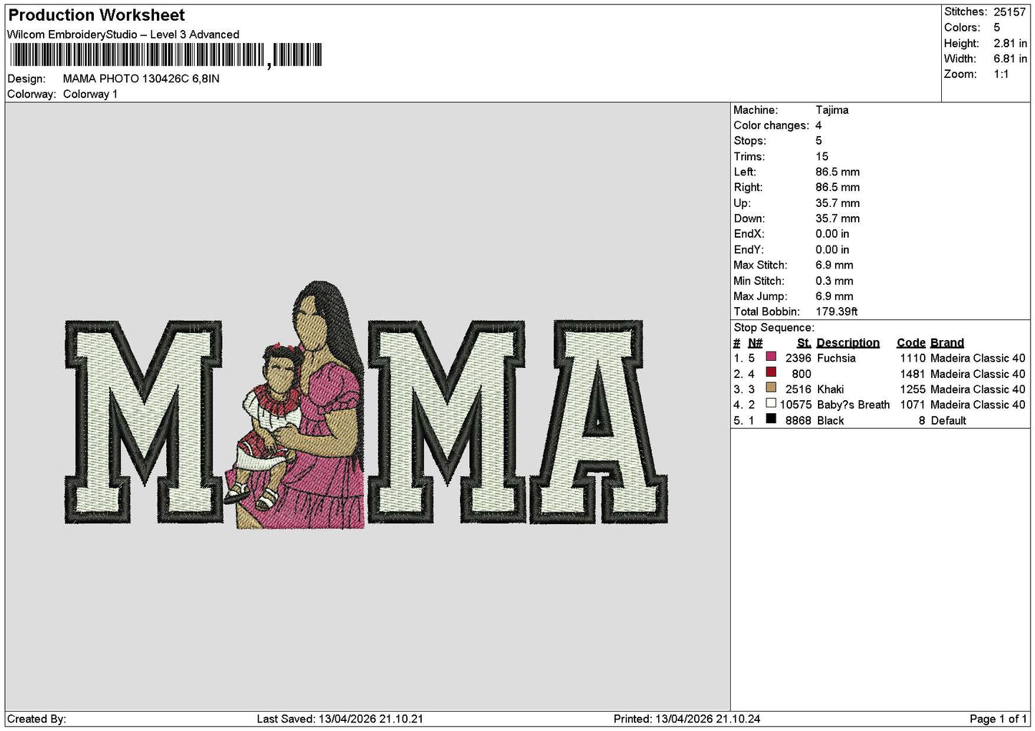This screenshot has height=731, width=1035.
Task: Click the 'Max Jump:' label
Action: pos(760,296)
